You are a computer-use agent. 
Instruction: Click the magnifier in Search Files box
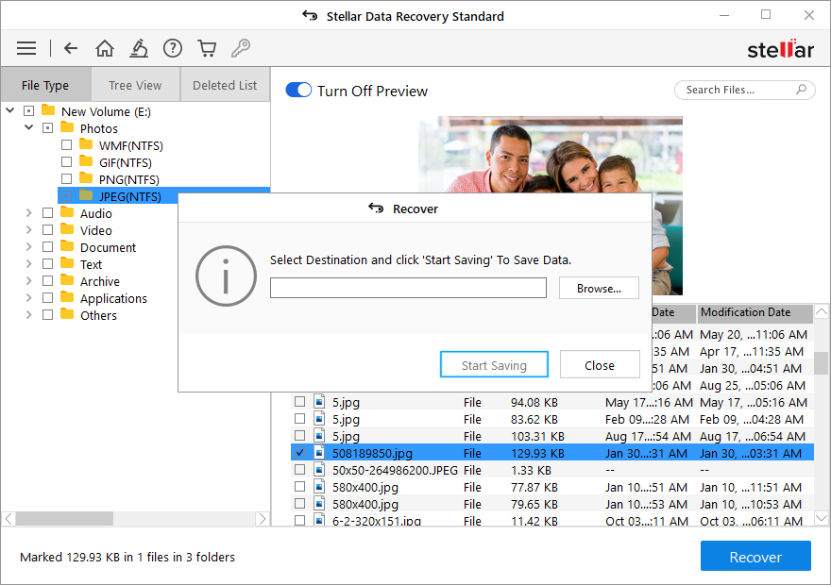coord(799,90)
